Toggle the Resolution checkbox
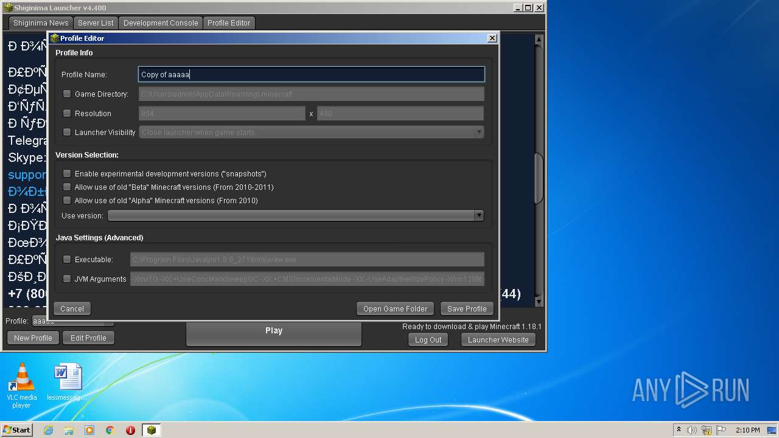The width and height of the screenshot is (779, 438). pyautogui.click(x=67, y=113)
